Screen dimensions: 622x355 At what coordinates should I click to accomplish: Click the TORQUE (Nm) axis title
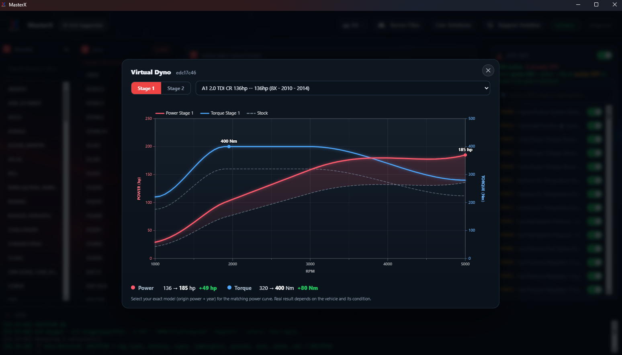(483, 189)
